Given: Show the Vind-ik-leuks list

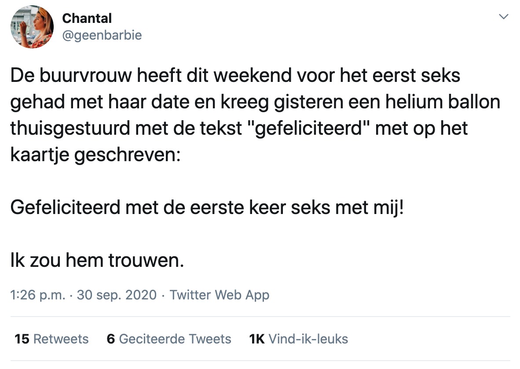Looking at the screenshot, I should point(308,339).
